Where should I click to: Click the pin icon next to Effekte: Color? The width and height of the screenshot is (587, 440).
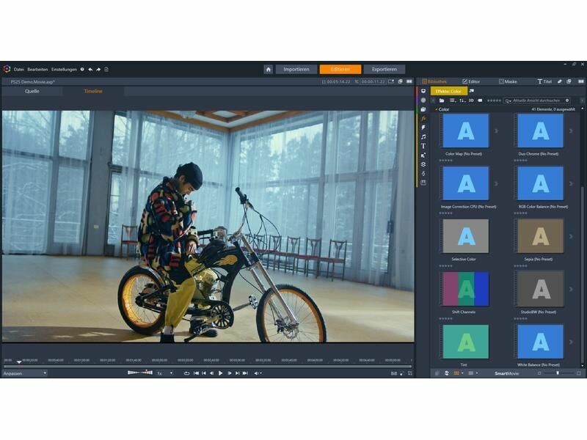pos(472,91)
